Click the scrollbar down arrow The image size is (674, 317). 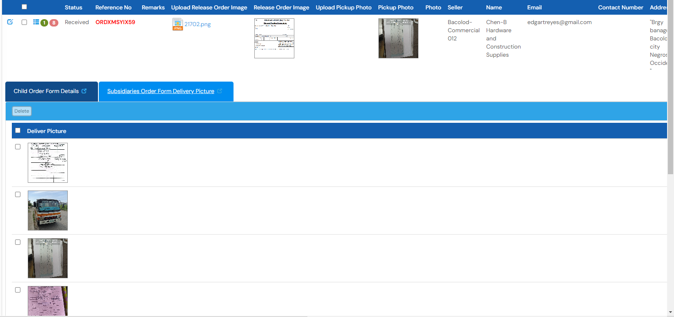tap(670, 313)
